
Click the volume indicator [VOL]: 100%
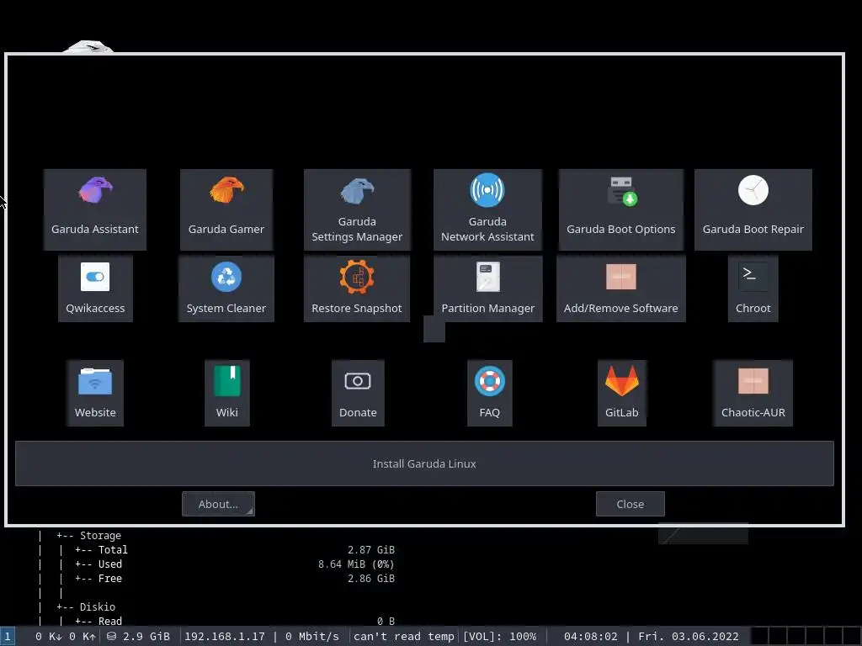click(499, 636)
